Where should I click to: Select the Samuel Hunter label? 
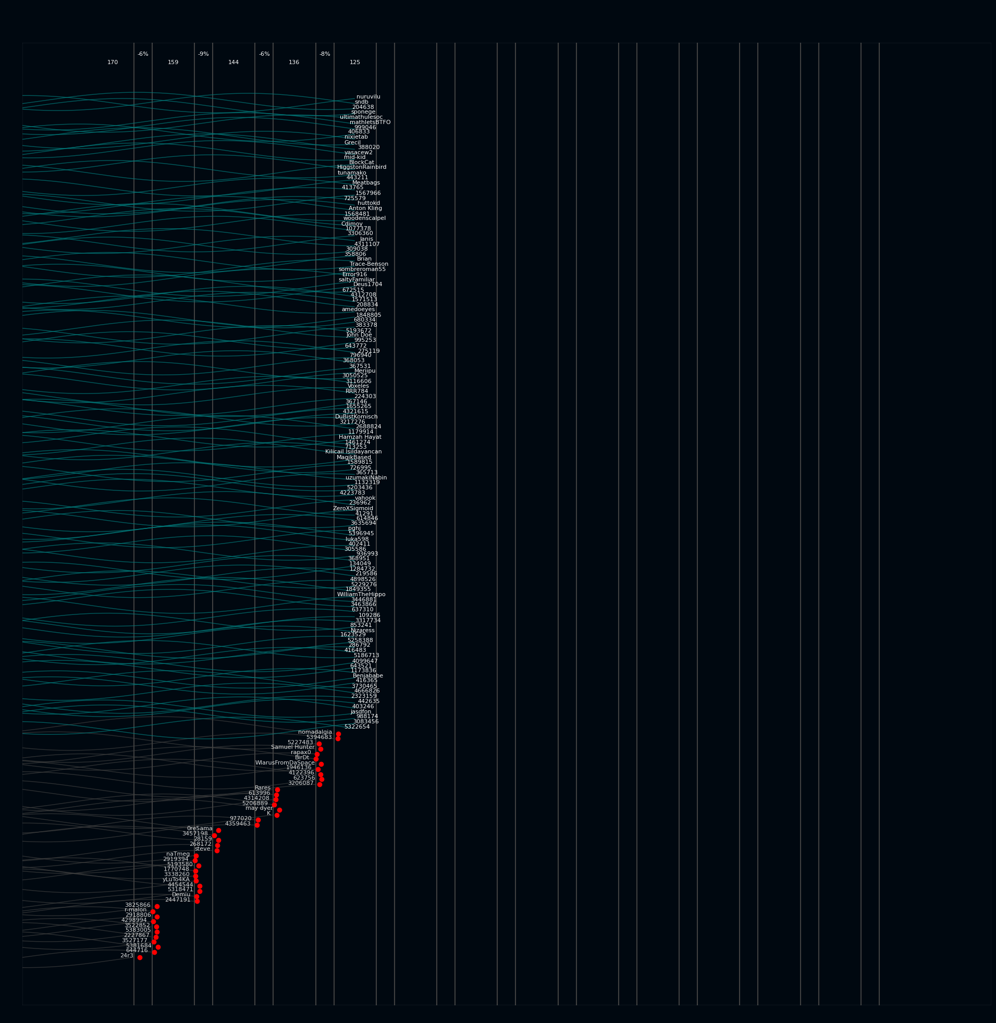tap(292, 747)
